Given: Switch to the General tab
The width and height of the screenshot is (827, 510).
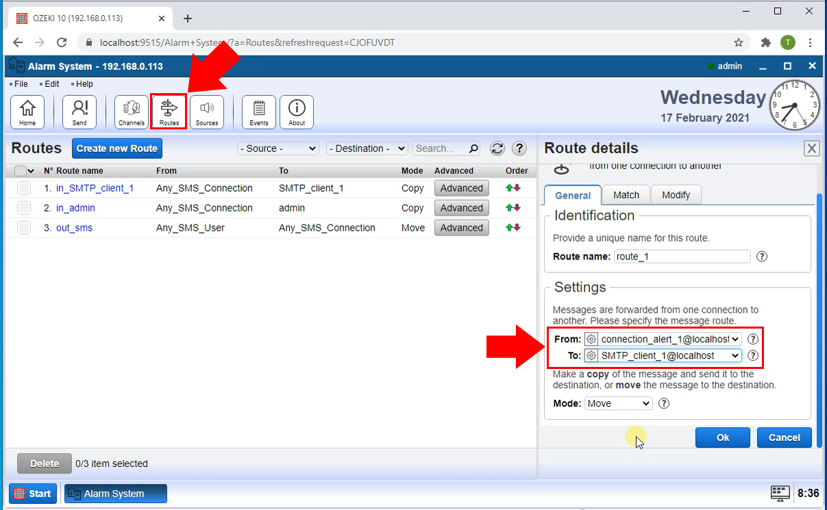Looking at the screenshot, I should (x=573, y=195).
